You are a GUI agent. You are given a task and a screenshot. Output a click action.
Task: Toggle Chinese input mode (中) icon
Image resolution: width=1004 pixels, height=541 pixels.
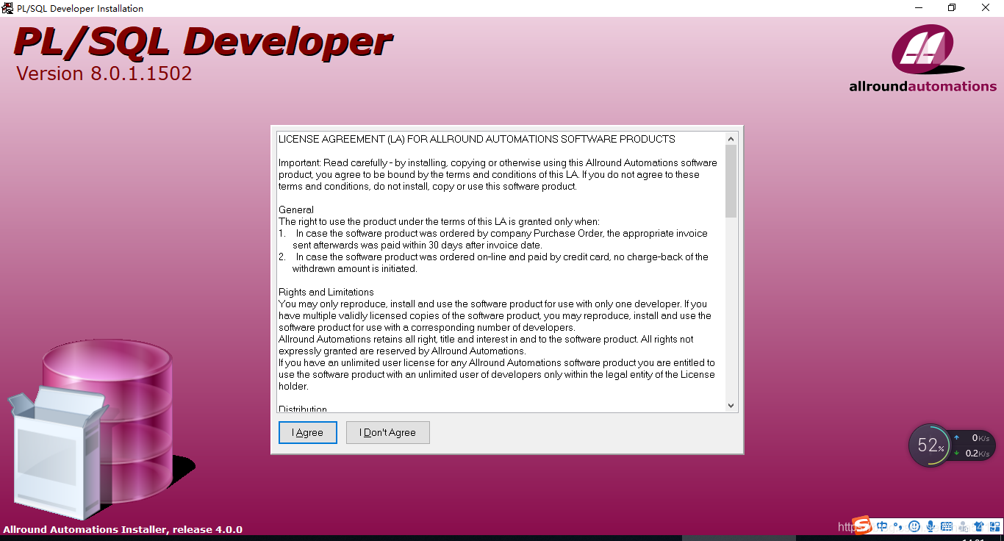882,526
